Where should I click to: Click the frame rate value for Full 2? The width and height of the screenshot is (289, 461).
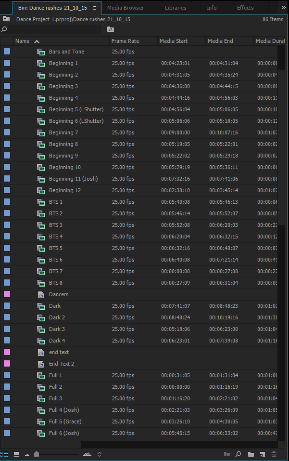[123, 387]
